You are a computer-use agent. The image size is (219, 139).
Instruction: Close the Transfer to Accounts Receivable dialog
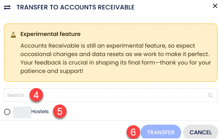[215, 6]
